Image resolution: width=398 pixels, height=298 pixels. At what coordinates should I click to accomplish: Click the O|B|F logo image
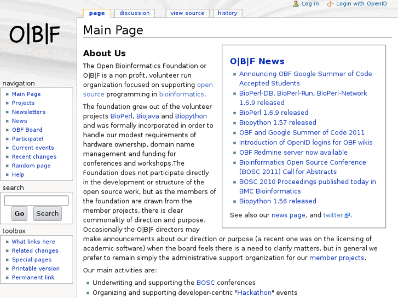[34, 34]
